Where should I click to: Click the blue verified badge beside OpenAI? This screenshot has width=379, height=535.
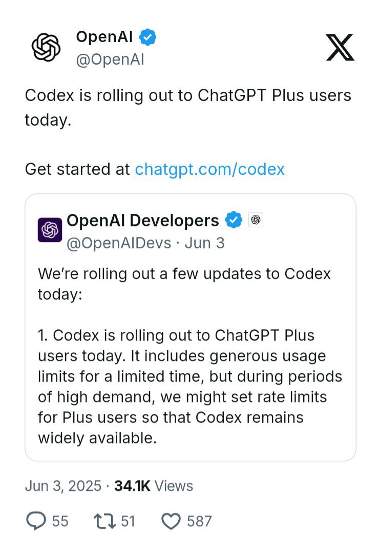click(x=148, y=37)
